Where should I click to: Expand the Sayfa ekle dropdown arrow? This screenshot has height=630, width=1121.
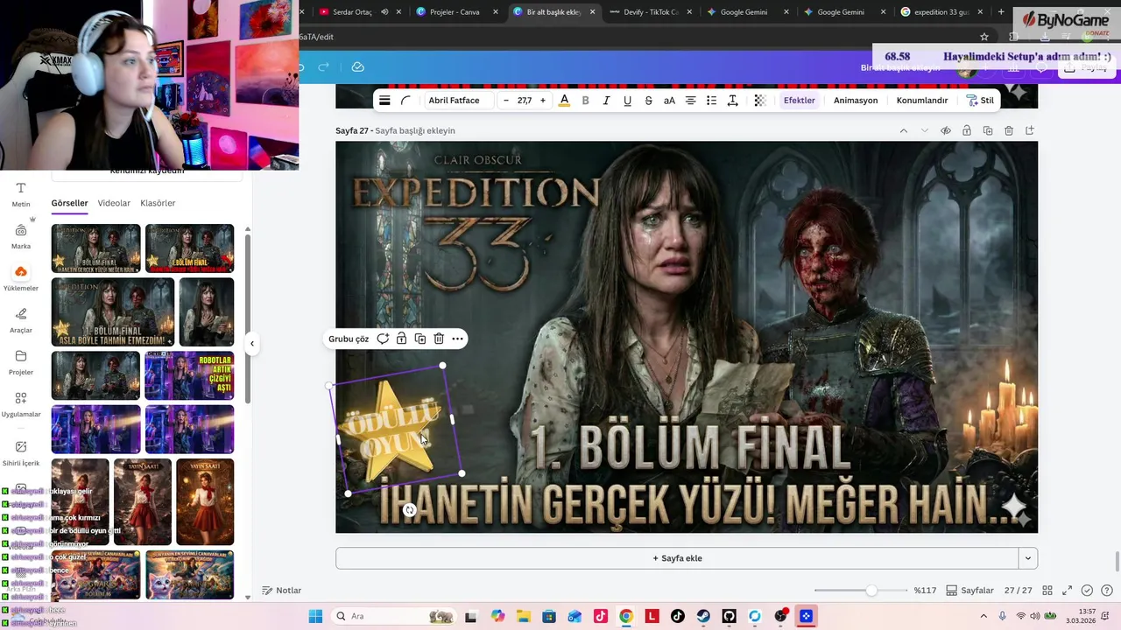tap(1028, 558)
